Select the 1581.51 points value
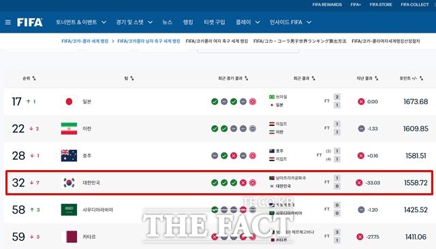The width and height of the screenshot is (436, 249). 416,156
